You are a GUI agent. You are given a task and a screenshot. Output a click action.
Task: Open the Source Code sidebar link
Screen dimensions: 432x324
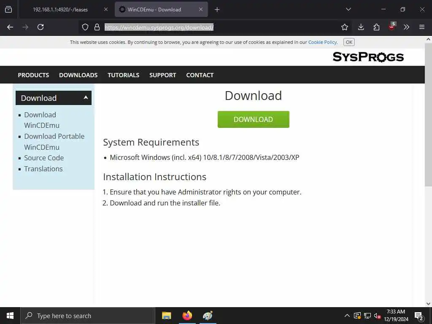click(x=44, y=158)
